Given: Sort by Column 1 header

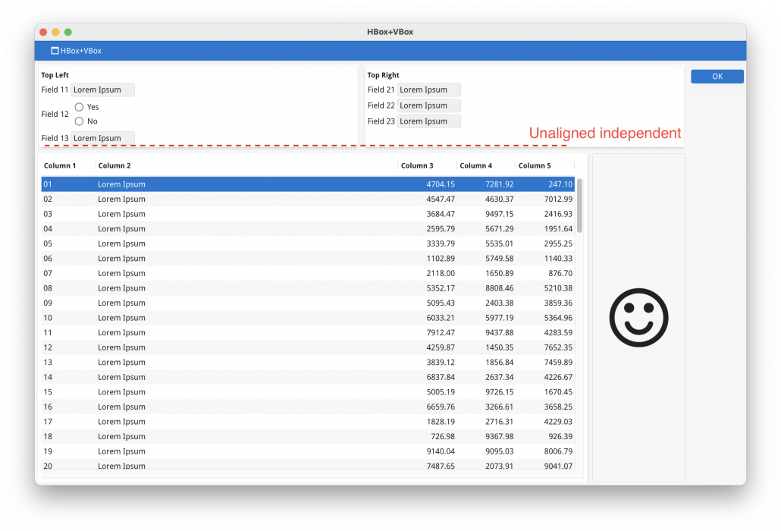Looking at the screenshot, I should (x=60, y=165).
